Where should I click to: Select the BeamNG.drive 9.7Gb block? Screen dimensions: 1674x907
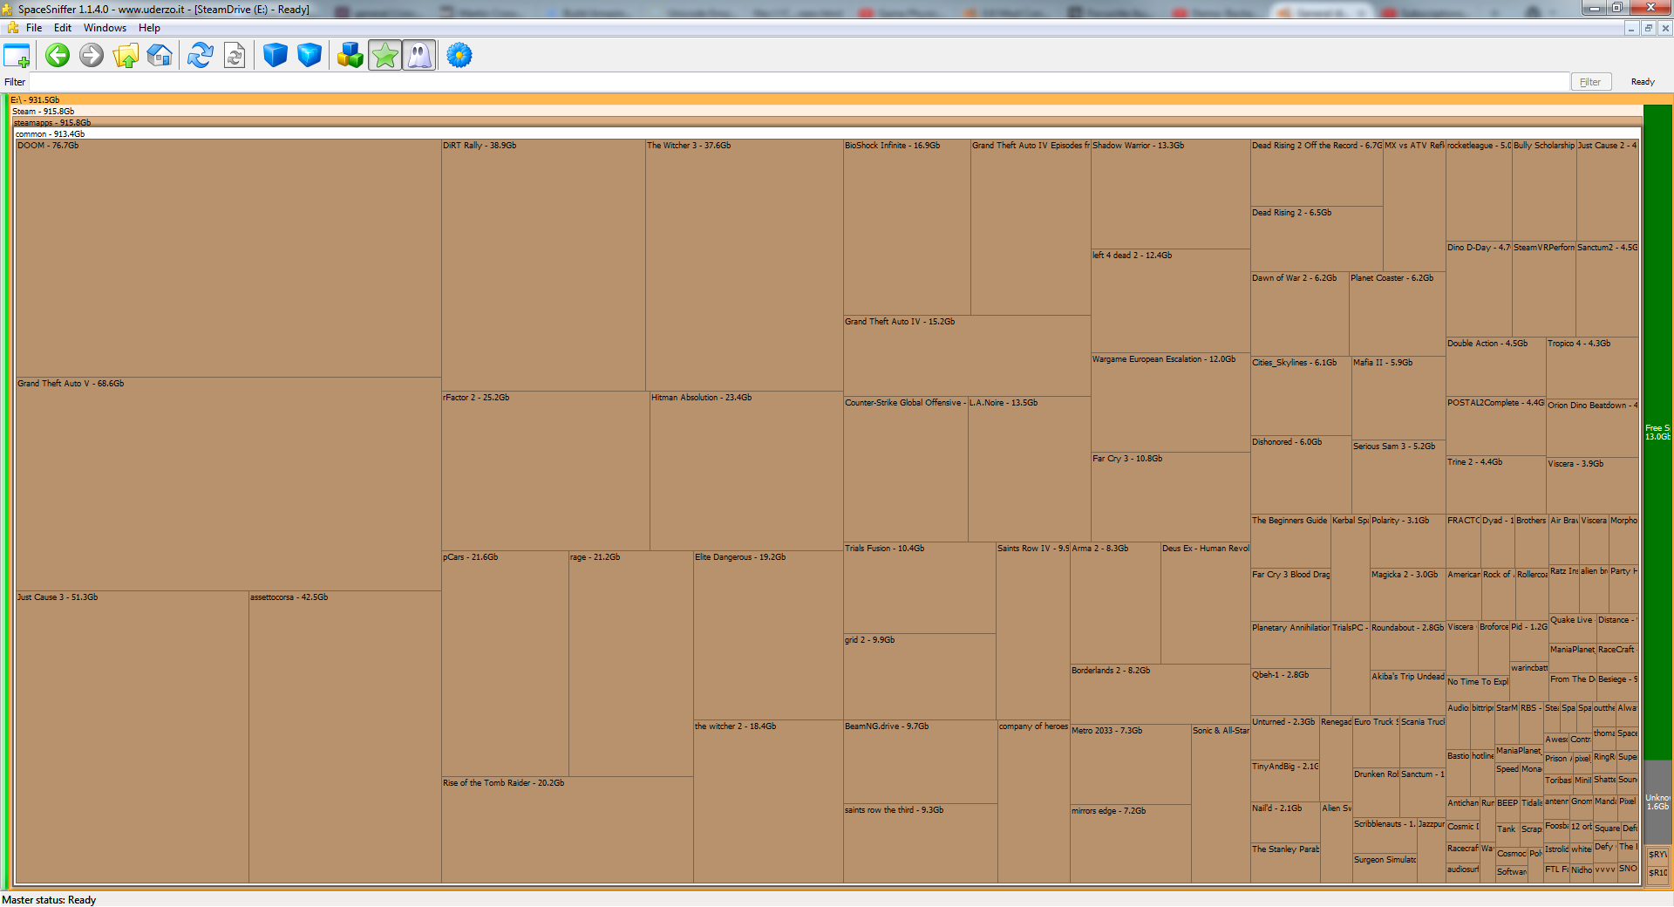[x=921, y=761]
